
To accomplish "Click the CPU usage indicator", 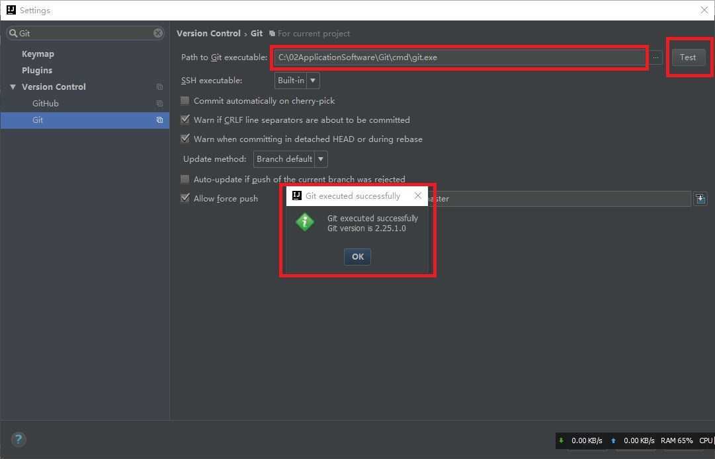I will [x=706, y=441].
